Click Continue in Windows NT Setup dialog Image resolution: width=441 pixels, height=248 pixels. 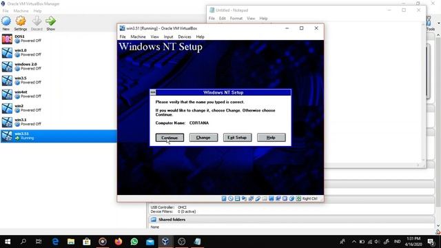[170, 138]
